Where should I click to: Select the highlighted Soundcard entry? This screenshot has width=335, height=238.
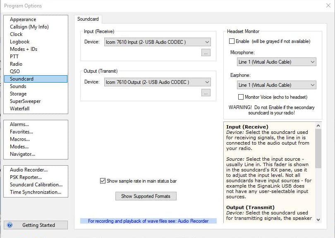click(36, 79)
